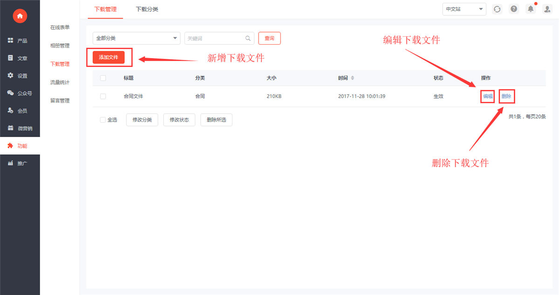Image resolution: width=559 pixels, height=295 pixels.
Task: Click the user profile avatar icon
Action: pyautogui.click(x=547, y=9)
